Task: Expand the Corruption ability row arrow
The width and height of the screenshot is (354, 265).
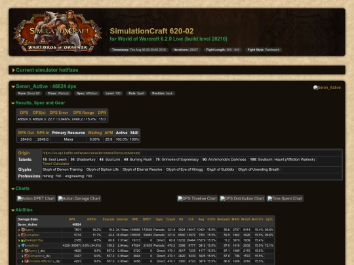Action: [x=19, y=235]
